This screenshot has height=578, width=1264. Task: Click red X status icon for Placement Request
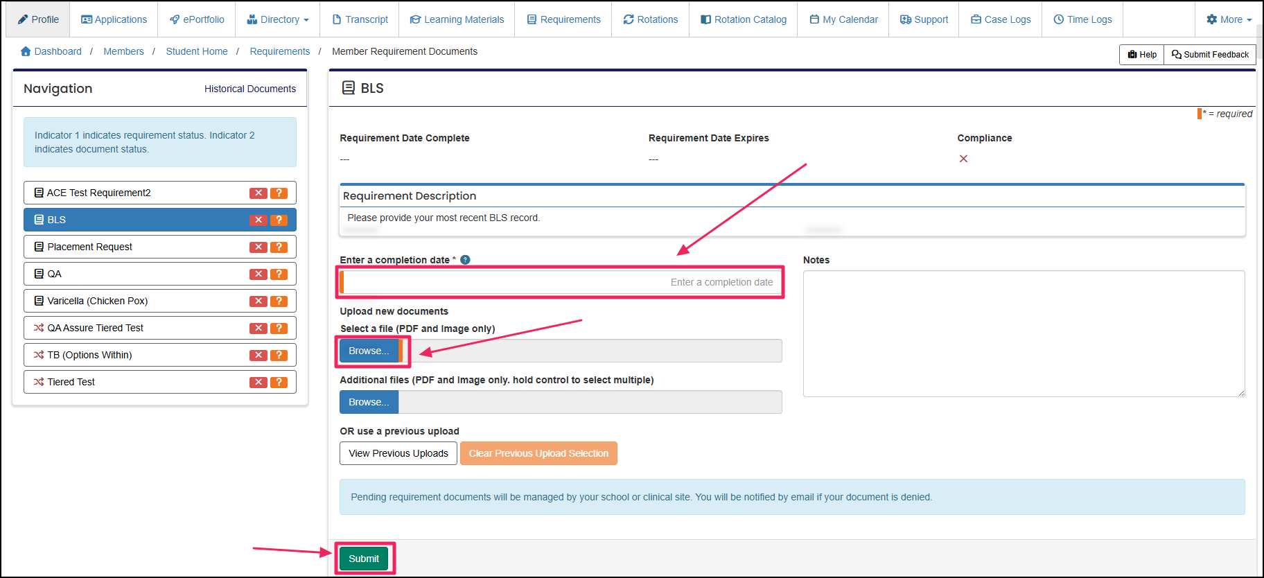258,247
